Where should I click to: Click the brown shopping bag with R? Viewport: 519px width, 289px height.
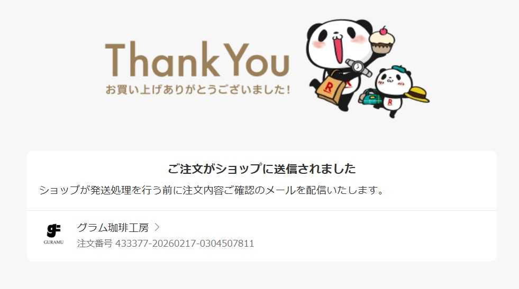click(x=330, y=86)
